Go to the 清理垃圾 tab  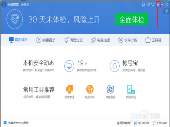point(73,40)
